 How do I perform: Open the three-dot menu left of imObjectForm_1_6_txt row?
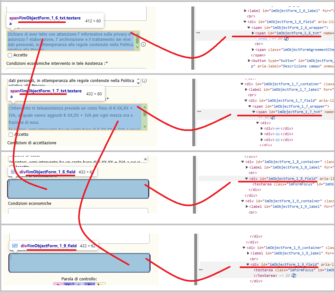click(x=198, y=33)
